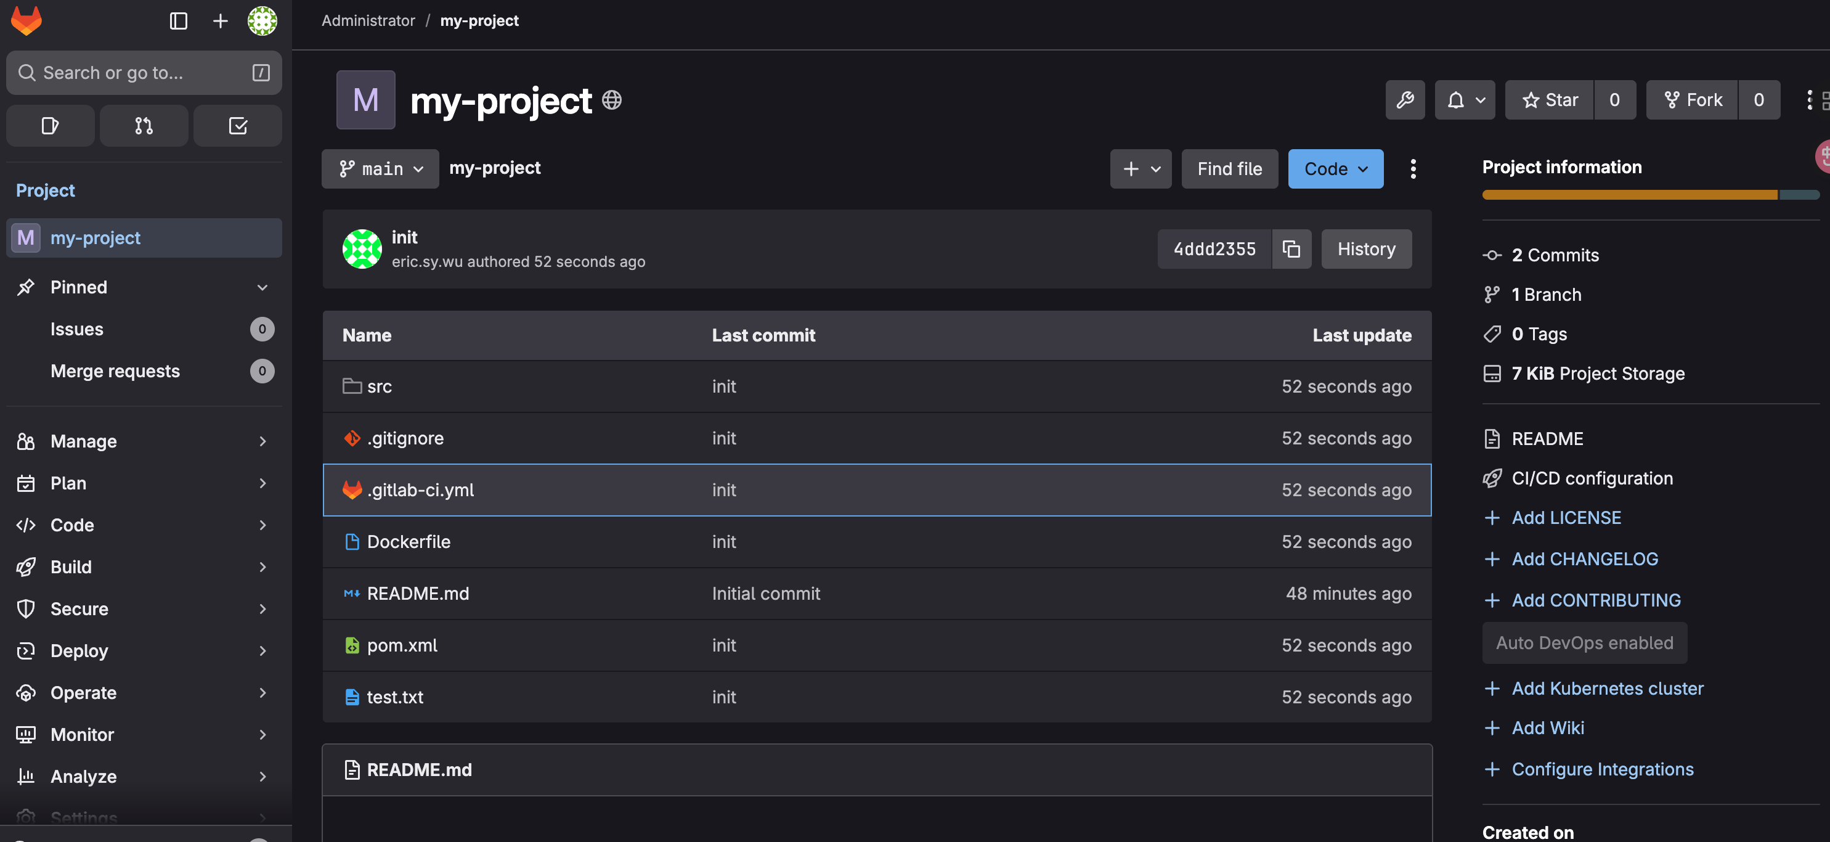Click the Search or go to field

(135, 73)
